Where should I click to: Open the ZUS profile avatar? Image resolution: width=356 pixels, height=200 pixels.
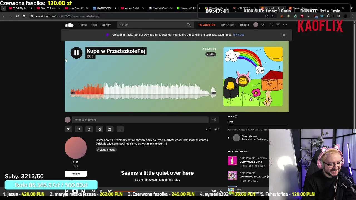(x=76, y=148)
